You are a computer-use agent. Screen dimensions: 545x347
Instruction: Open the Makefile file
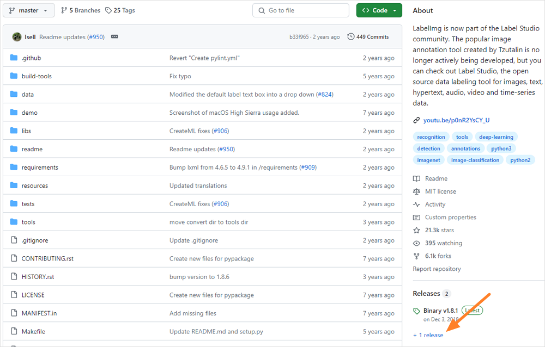[33, 331]
